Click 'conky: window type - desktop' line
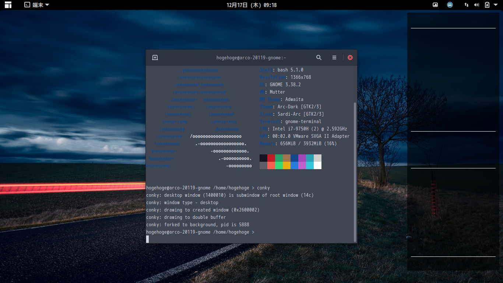The width and height of the screenshot is (503, 283). pos(182,202)
